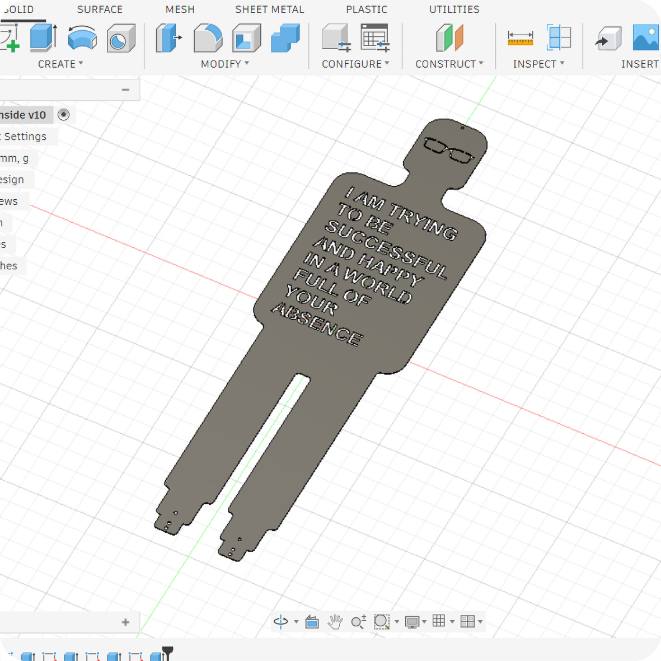Image resolution: width=661 pixels, height=661 pixels.
Task: Click the Combine bodies tool
Action: pos(285,39)
